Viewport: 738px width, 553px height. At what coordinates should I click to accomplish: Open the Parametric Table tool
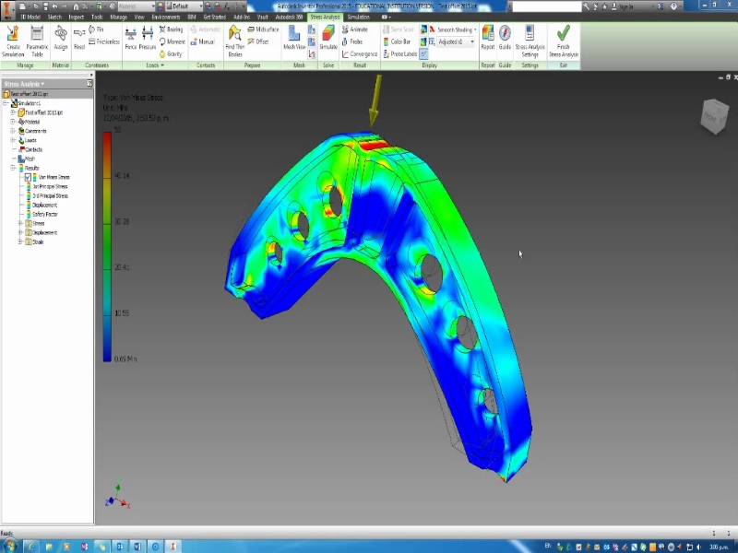pyautogui.click(x=35, y=41)
